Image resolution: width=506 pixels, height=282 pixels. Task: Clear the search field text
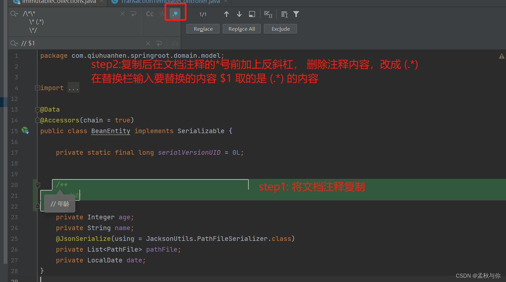click(x=123, y=14)
